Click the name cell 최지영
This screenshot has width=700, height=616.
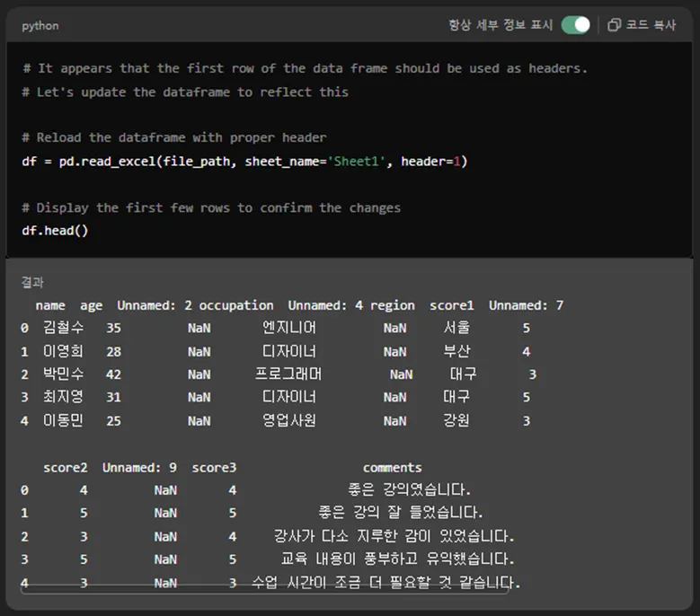[x=63, y=397]
